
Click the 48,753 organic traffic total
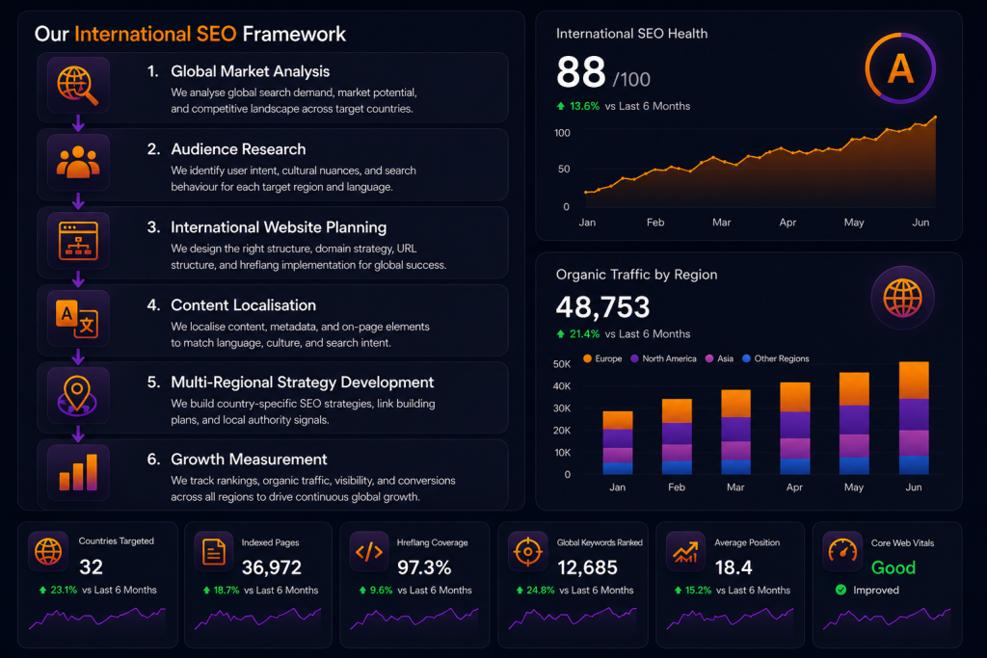[x=602, y=307]
